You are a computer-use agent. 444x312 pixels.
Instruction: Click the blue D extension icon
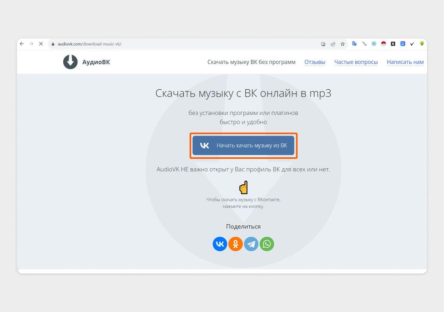point(402,44)
